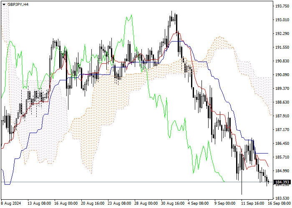Viewport: 292px width, 208px height.
Task: Select the current price label 184.393
Action: (282, 182)
